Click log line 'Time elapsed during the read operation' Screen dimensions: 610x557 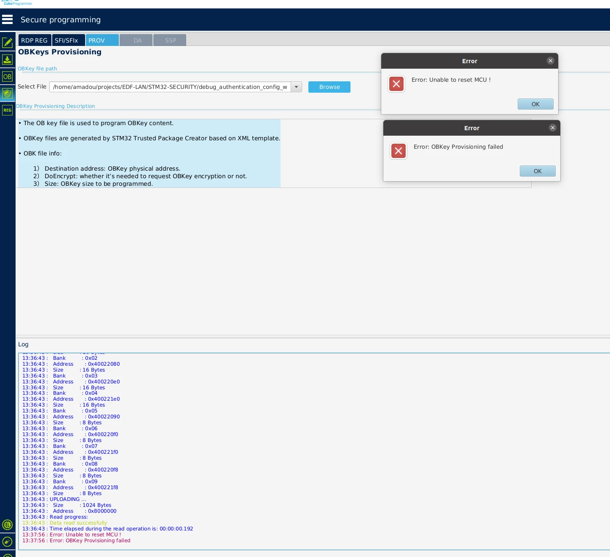pos(108,529)
